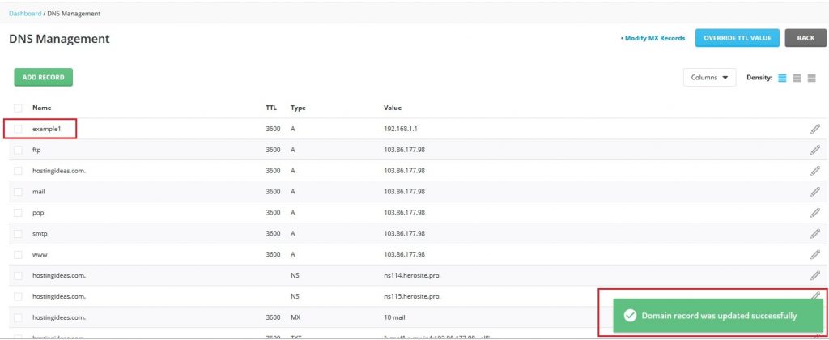Edit the smtp A record
The image size is (829, 340).
(x=814, y=233)
